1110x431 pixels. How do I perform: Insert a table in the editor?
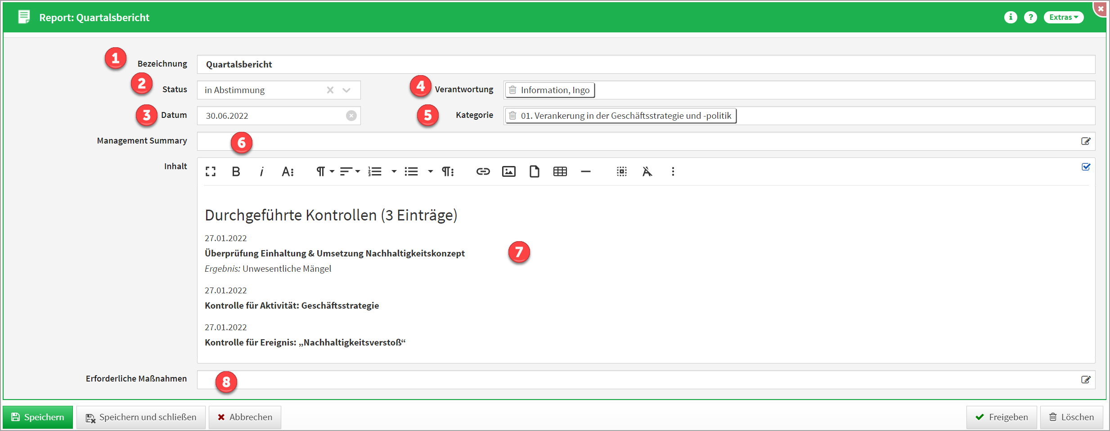560,171
